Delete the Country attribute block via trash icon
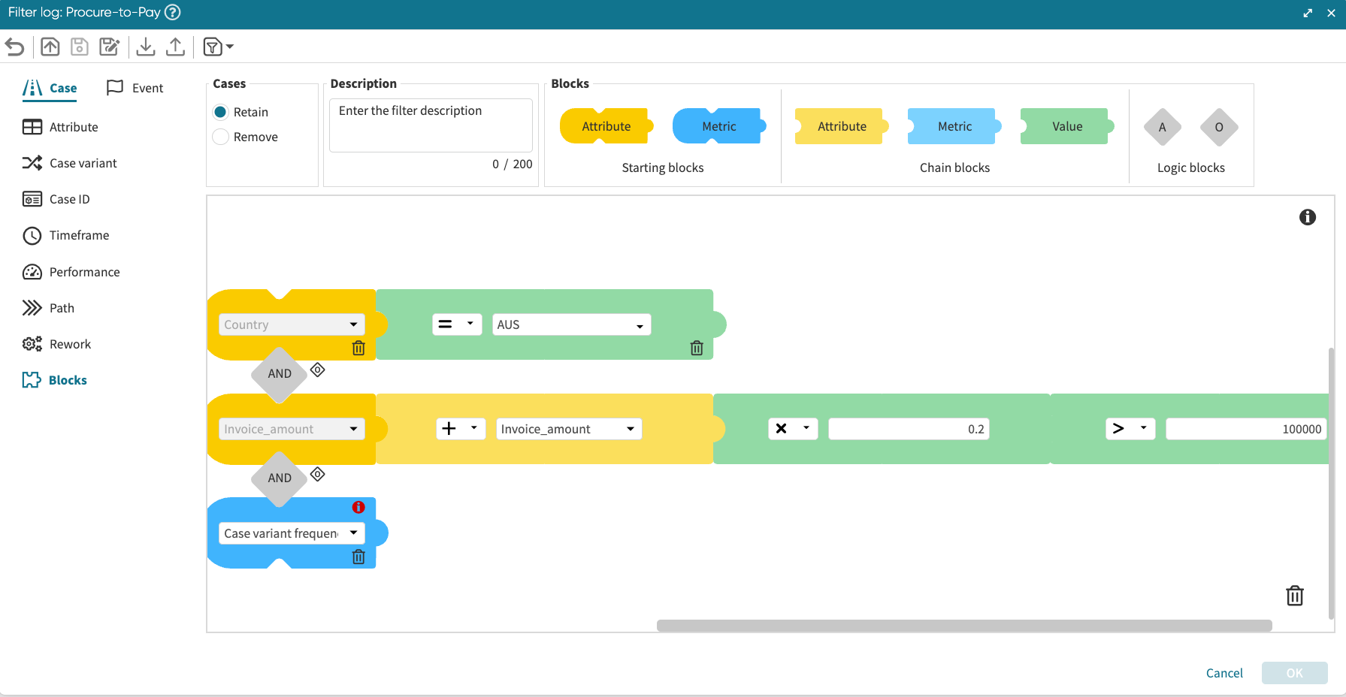Viewport: 1346px width, 697px height. coord(358,348)
